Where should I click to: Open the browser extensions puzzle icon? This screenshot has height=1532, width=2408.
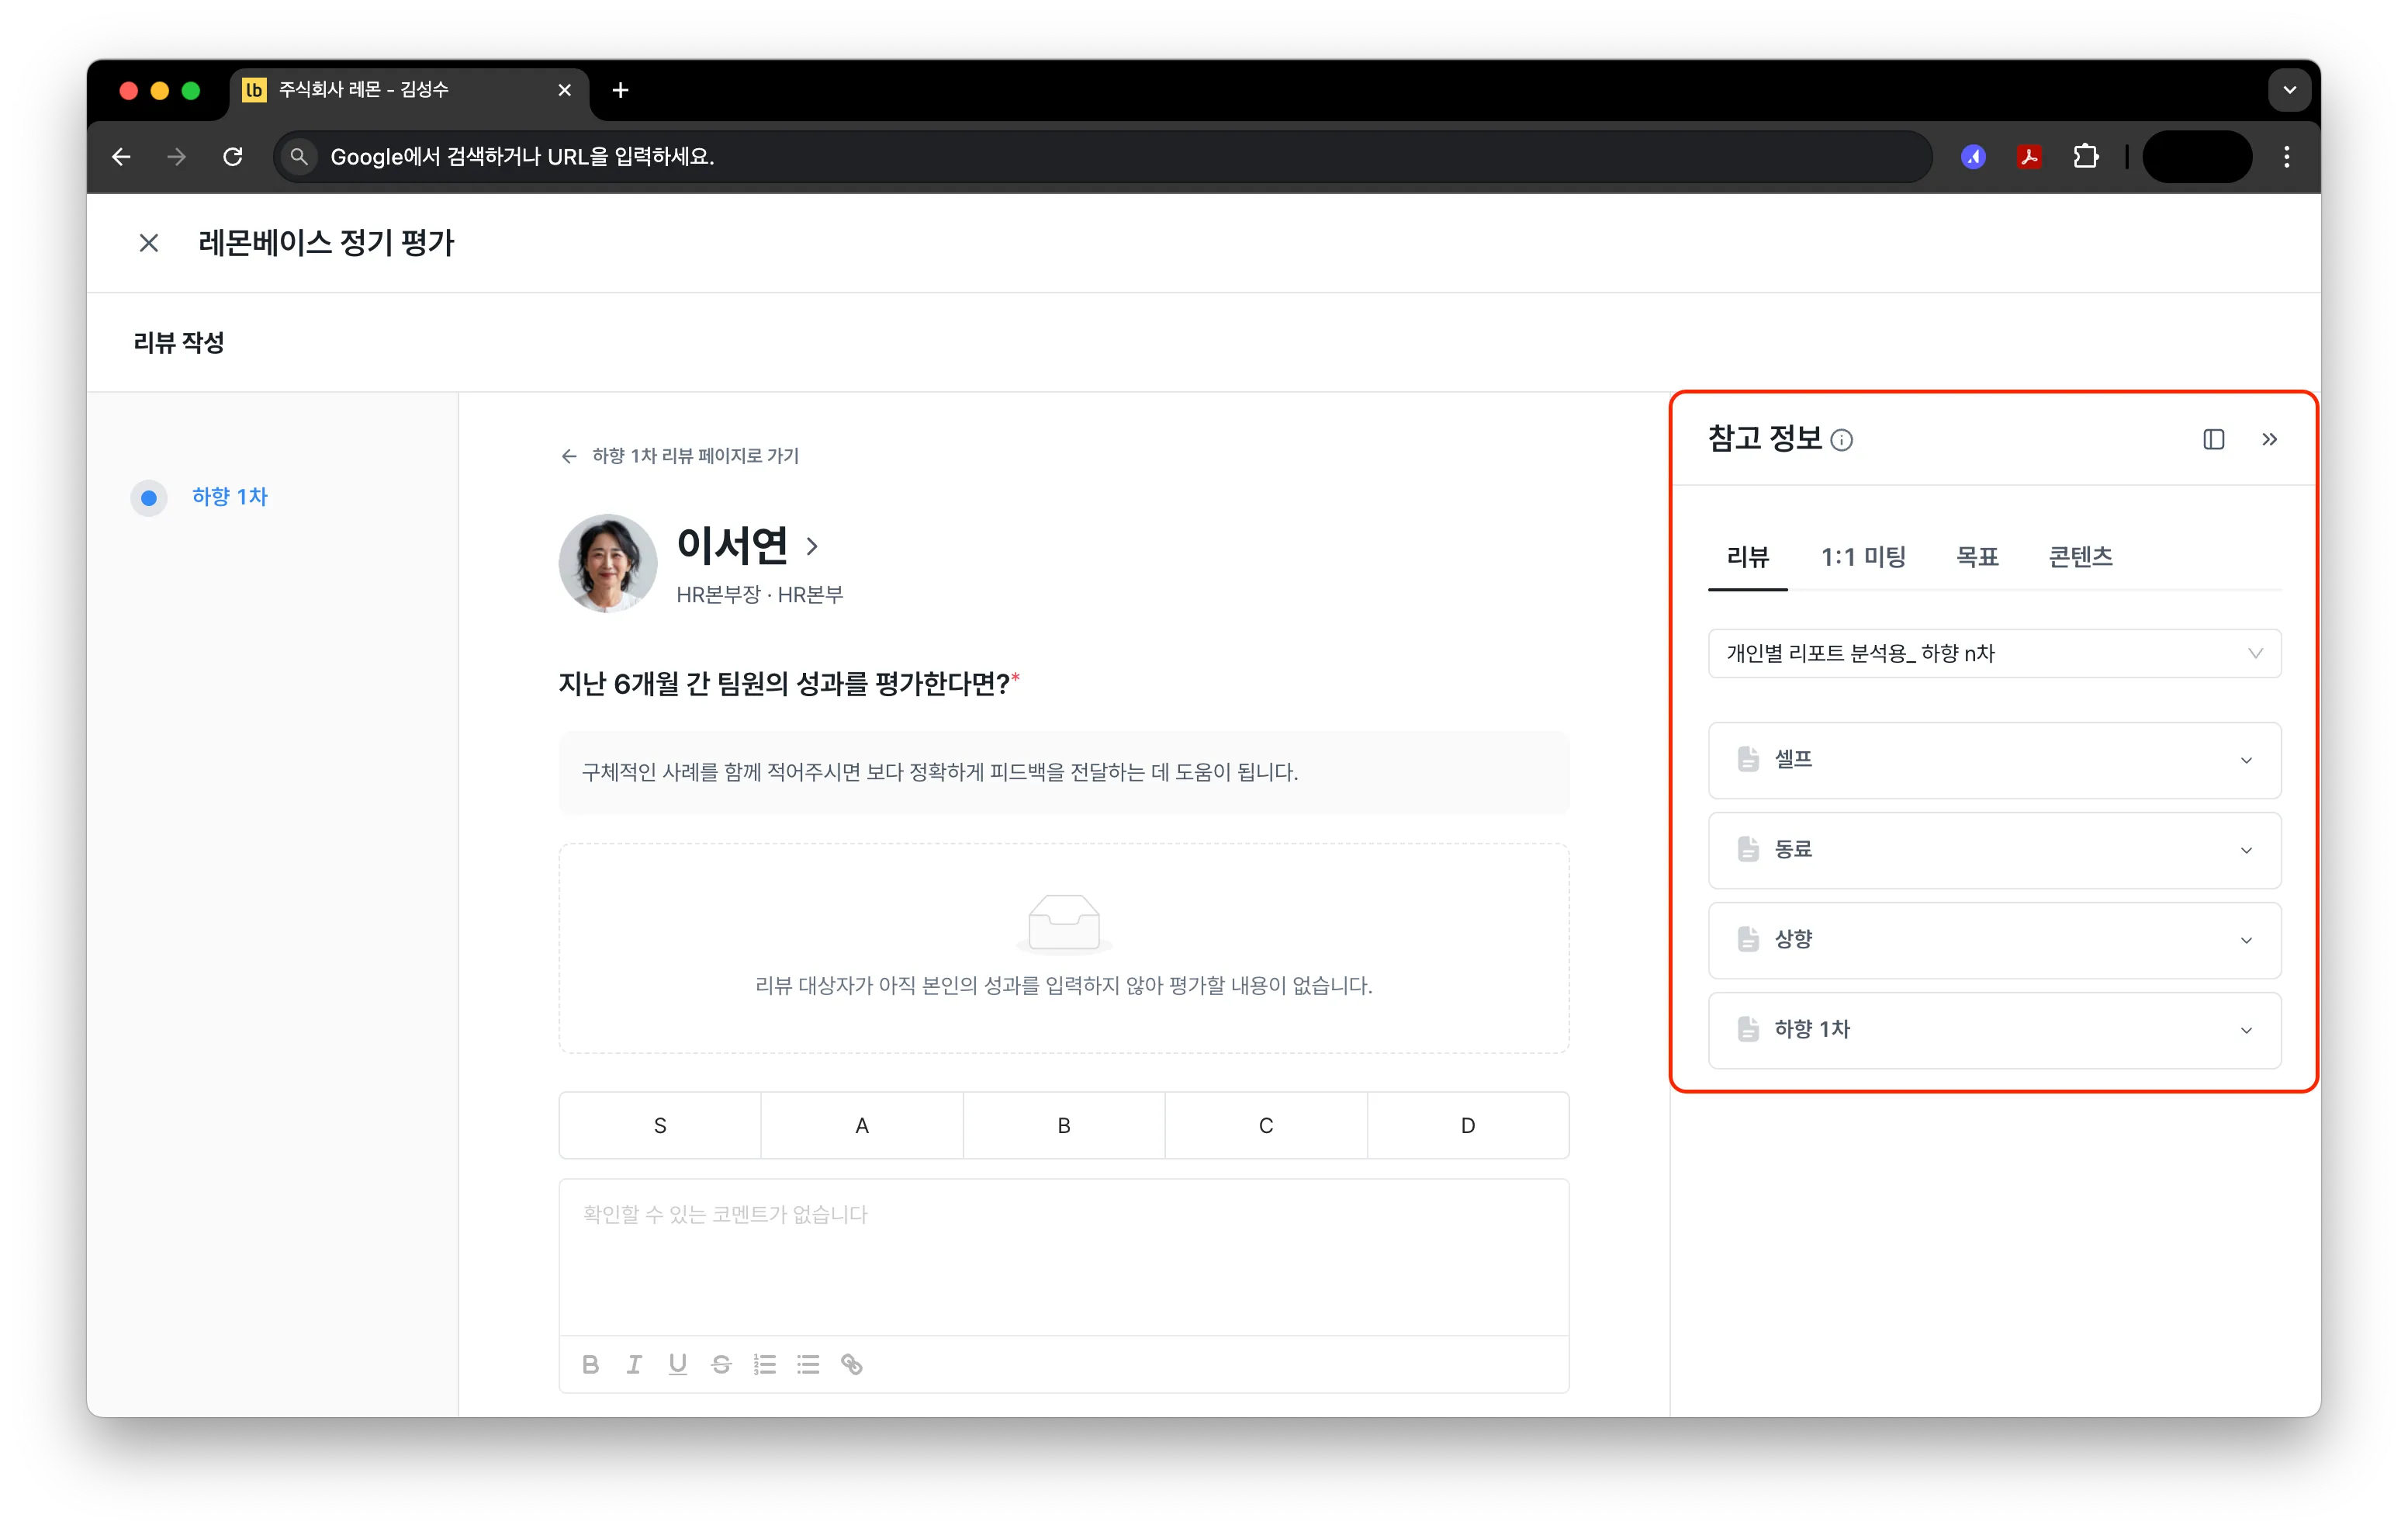coord(2085,157)
